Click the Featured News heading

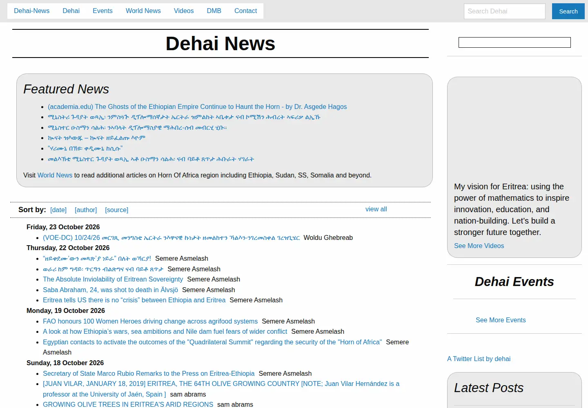[x=66, y=89]
